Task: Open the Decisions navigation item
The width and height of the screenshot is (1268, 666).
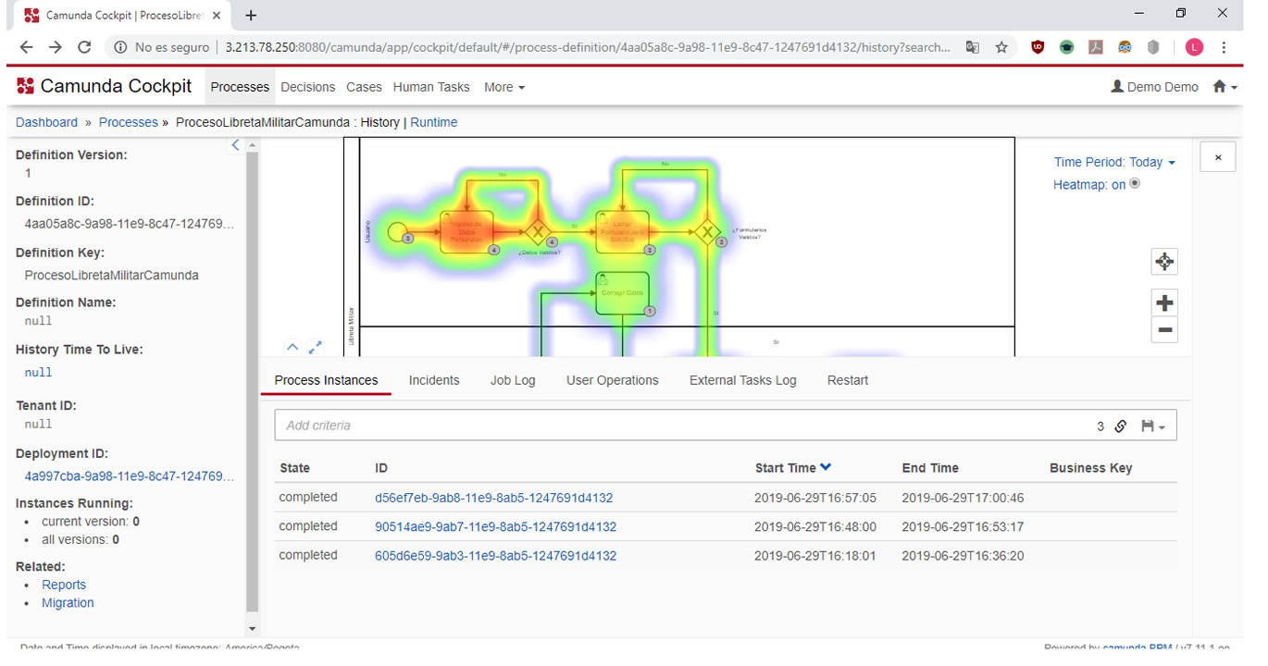Action: pyautogui.click(x=307, y=87)
